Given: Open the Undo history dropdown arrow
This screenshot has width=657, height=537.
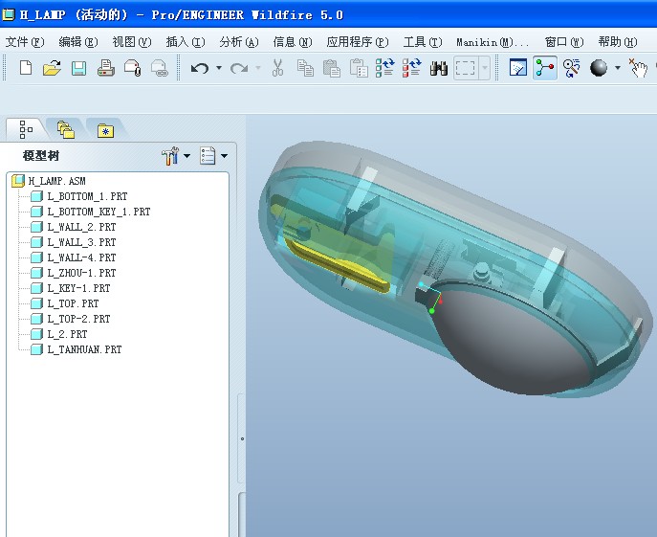Looking at the screenshot, I should coord(219,68).
